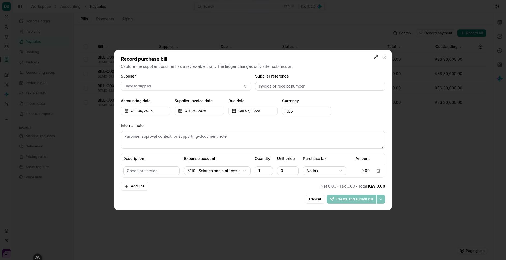The width and height of the screenshot is (506, 260).
Task: Click the Unit price field
Action: pyautogui.click(x=288, y=171)
